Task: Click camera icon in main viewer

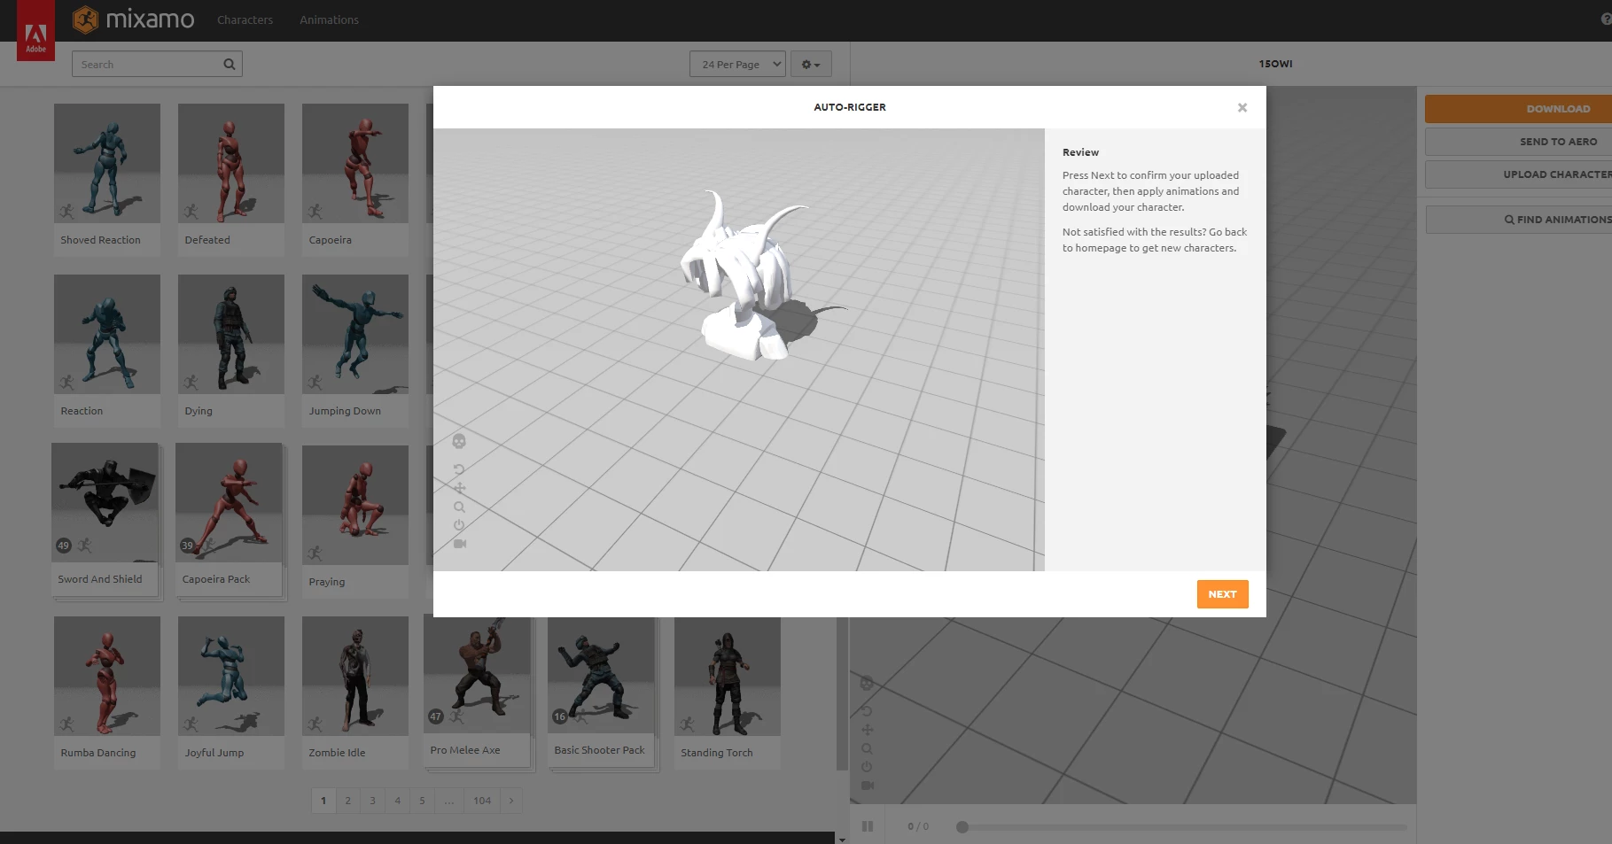Action: click(x=868, y=786)
